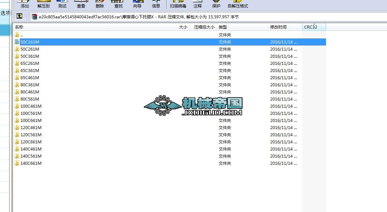Click the 添加 (Add) toolbar button
Viewport: 387px width, 212px height.
pos(25,4)
